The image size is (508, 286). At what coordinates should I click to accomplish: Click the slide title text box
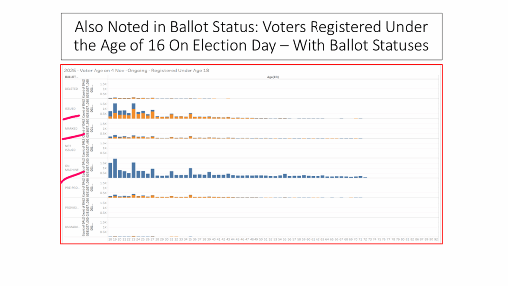pyautogui.click(x=251, y=36)
